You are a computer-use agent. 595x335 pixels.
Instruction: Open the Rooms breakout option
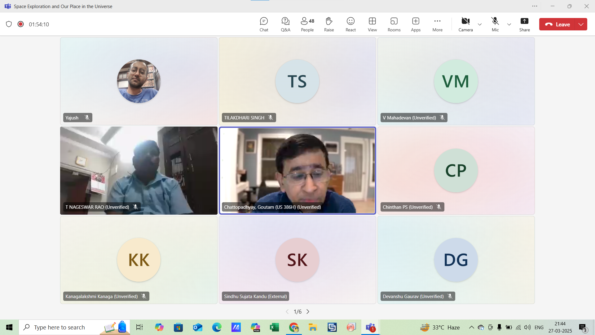pos(394,24)
